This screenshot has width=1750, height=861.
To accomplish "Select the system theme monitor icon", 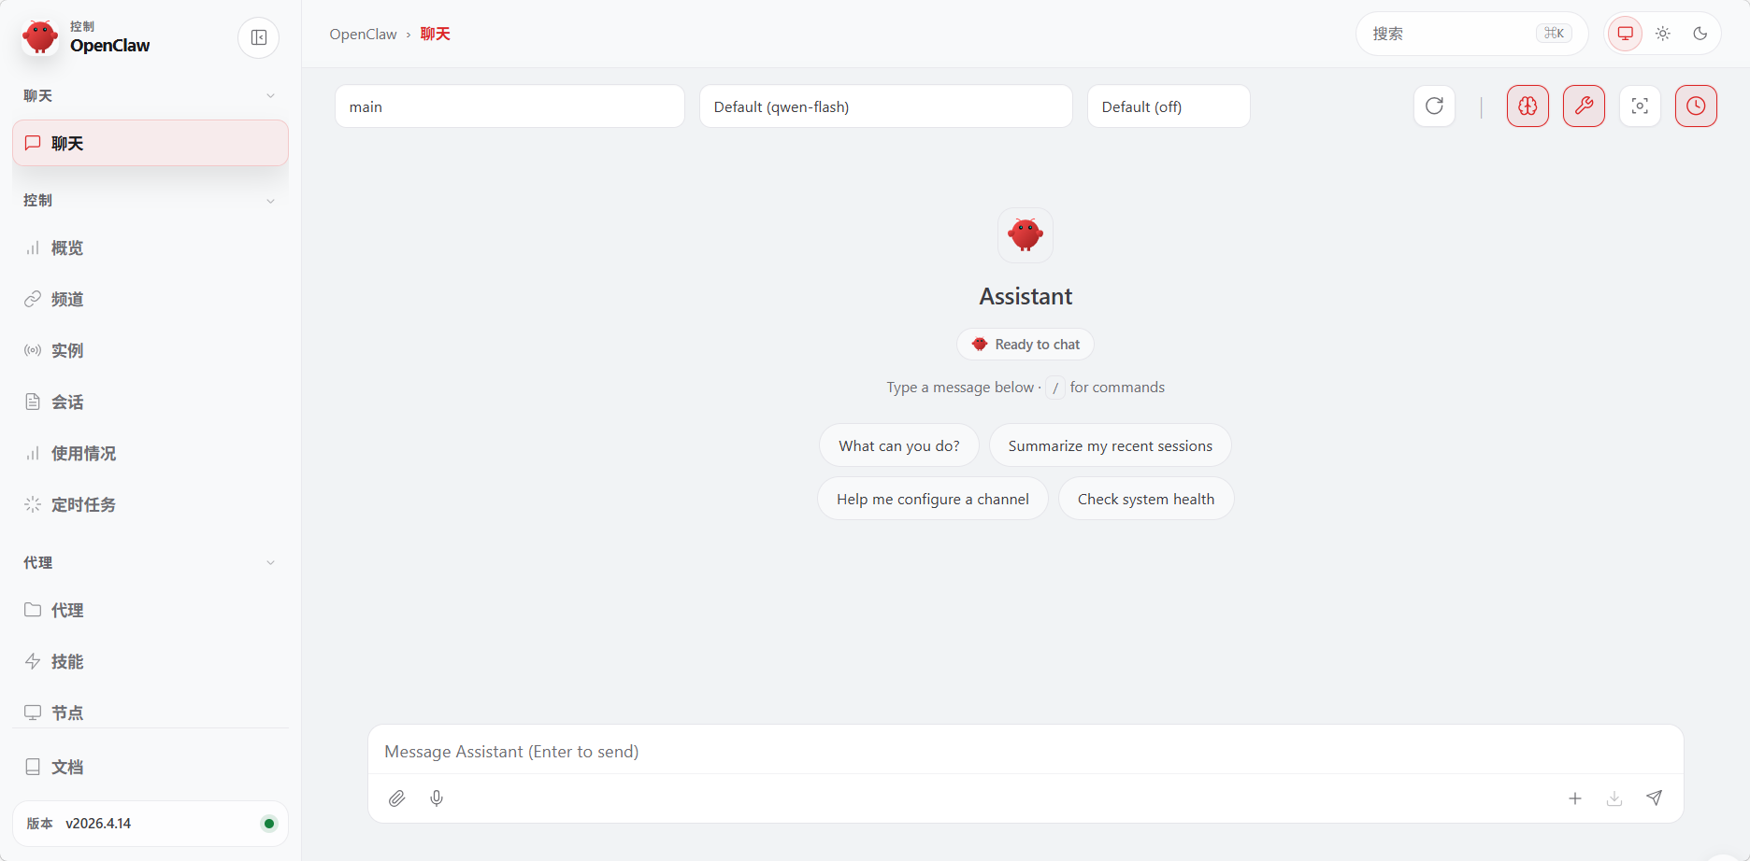I will pos(1626,34).
